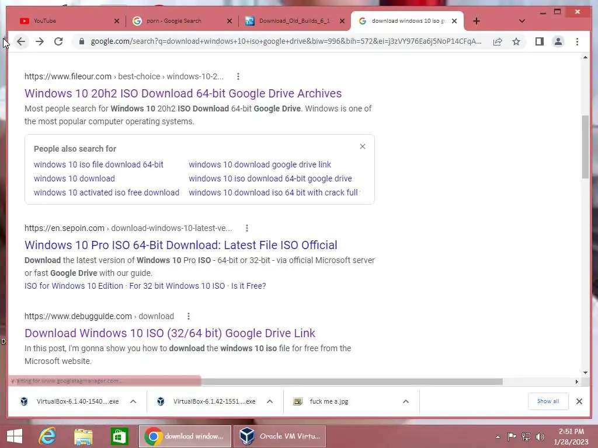Screen dimensions: 598x448
Task: Click the Is it Free? sublink
Action: coord(248,286)
